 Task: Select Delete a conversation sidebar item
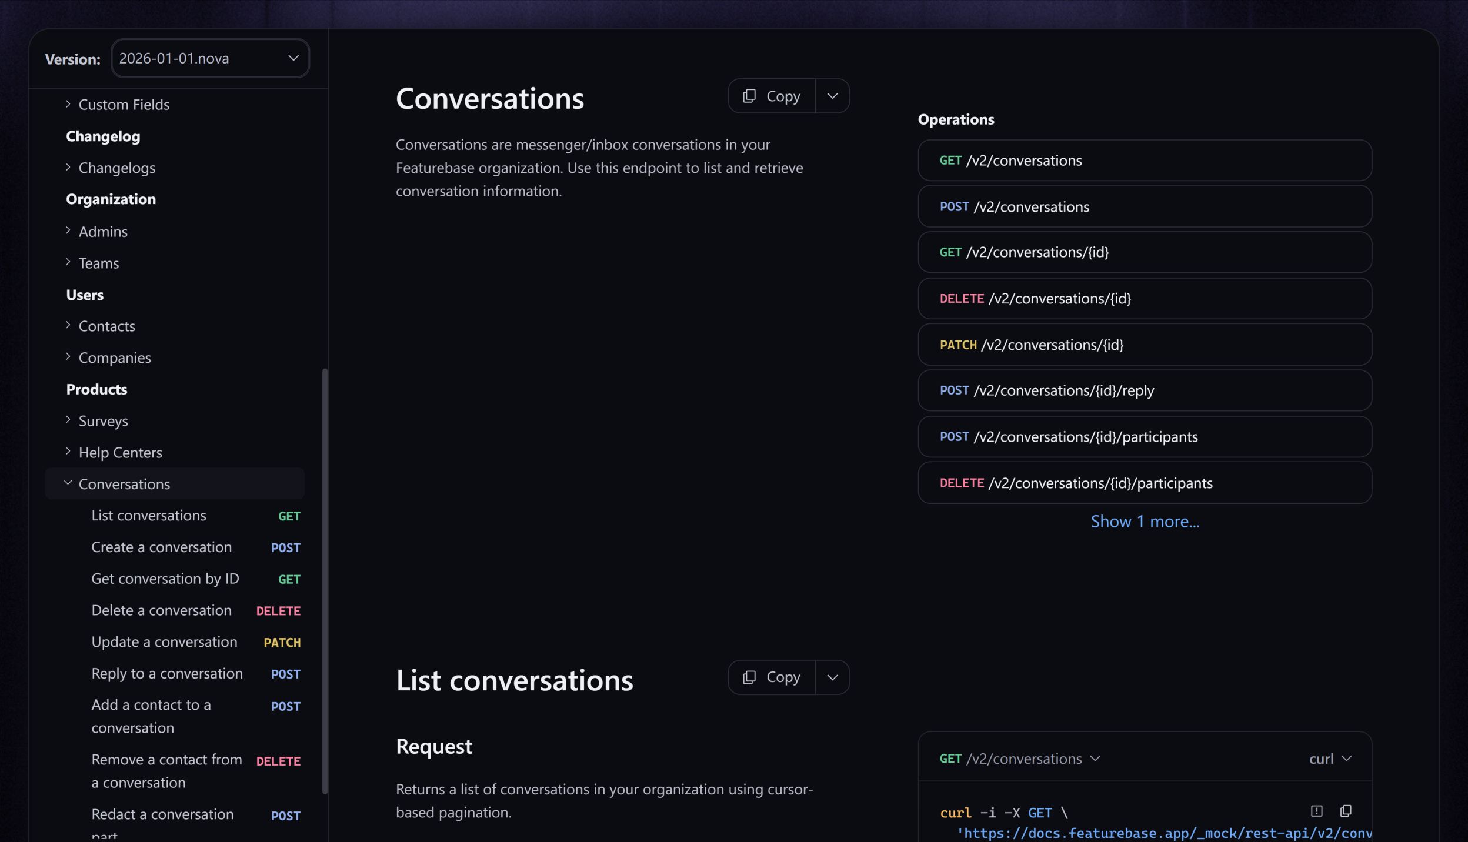(x=161, y=610)
